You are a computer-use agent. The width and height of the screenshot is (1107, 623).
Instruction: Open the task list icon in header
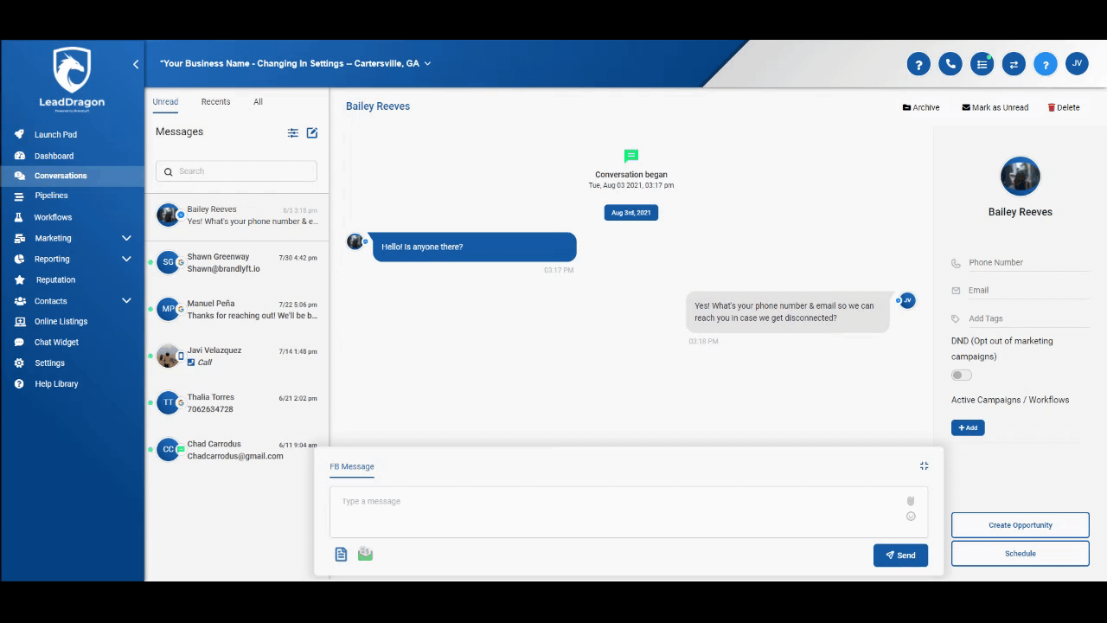[982, 64]
